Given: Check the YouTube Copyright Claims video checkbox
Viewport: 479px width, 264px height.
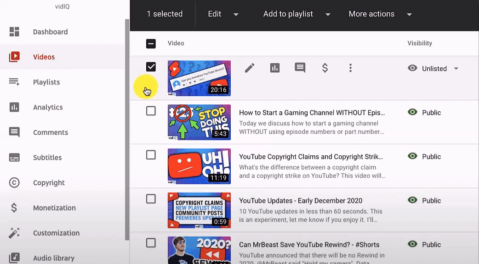Looking at the screenshot, I should (x=151, y=155).
